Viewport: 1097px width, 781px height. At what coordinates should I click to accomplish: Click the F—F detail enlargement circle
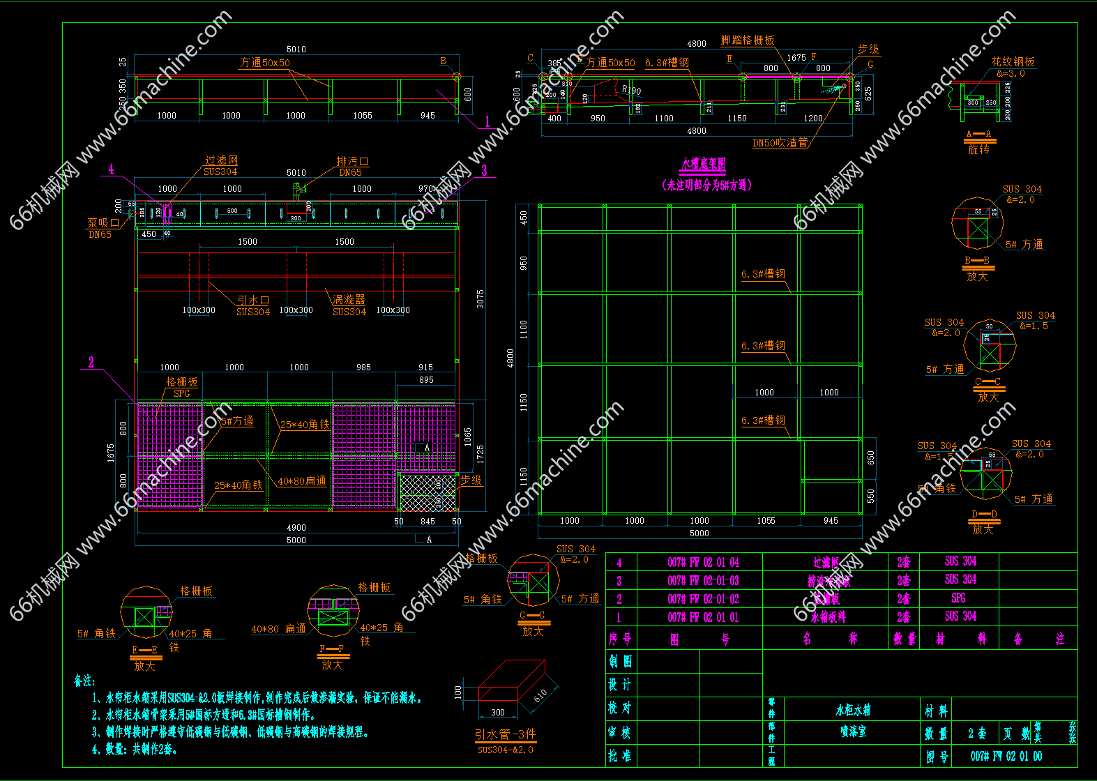[333, 611]
